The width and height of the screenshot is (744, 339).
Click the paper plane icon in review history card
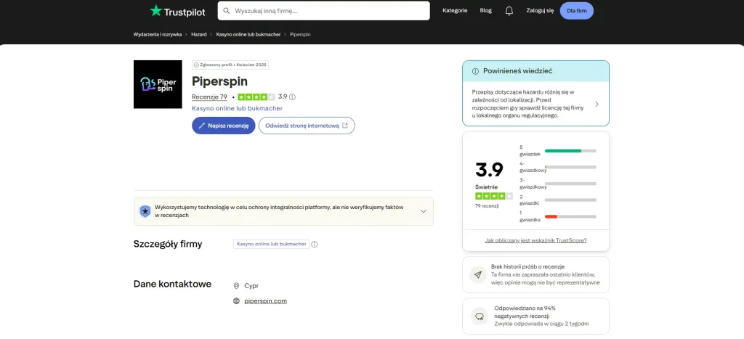click(478, 274)
